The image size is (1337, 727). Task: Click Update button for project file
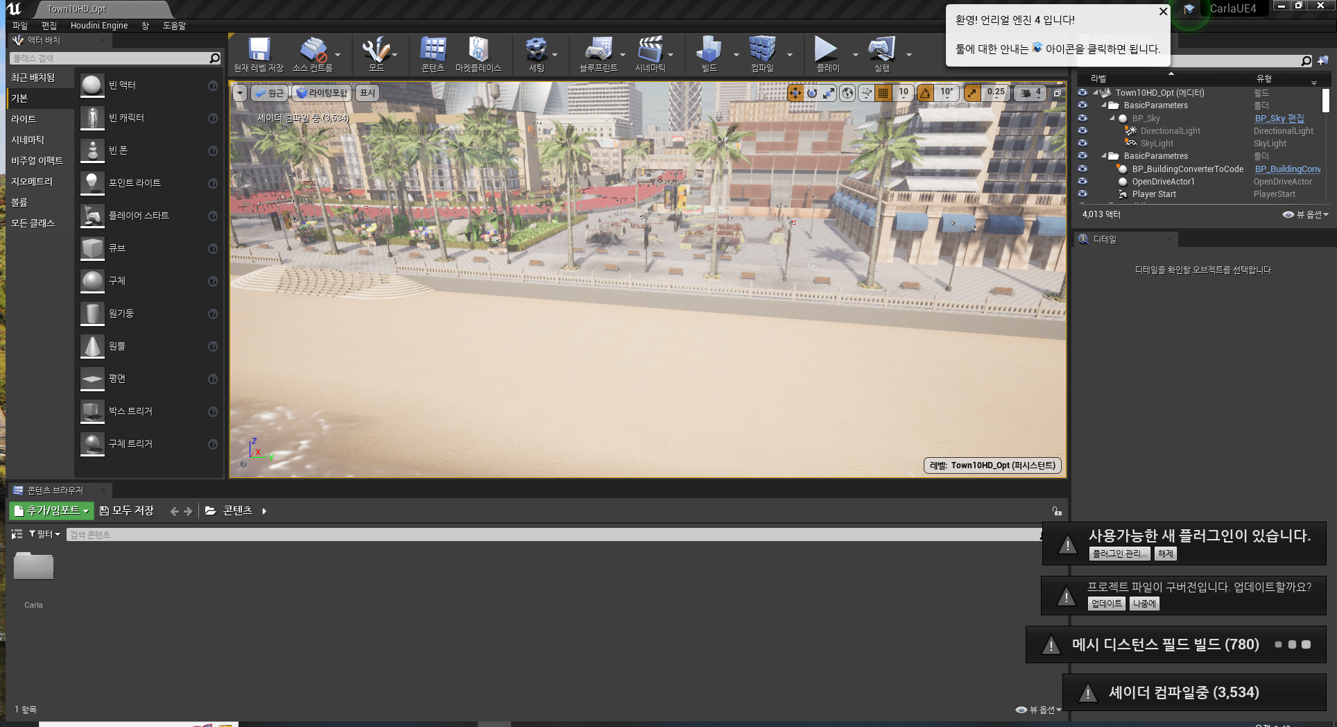click(x=1106, y=604)
